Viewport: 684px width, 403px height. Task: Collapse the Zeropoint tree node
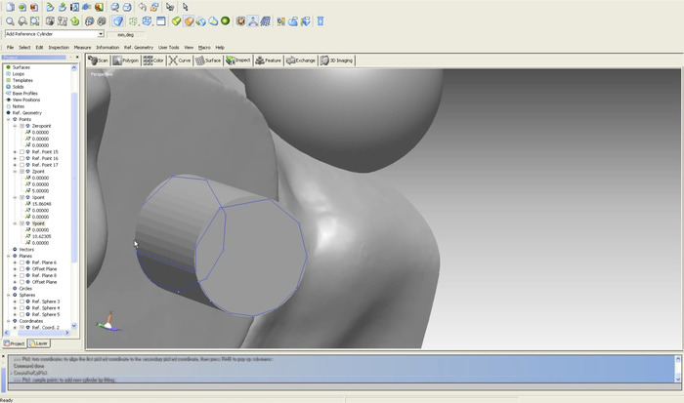[15, 126]
